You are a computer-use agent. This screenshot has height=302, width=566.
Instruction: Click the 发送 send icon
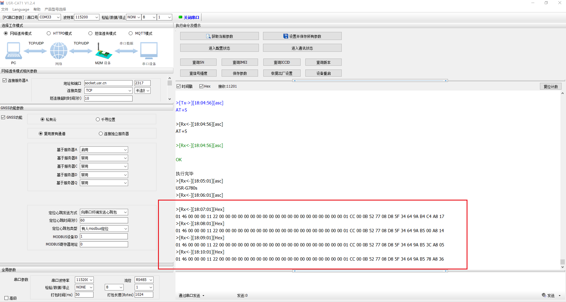tap(544, 295)
